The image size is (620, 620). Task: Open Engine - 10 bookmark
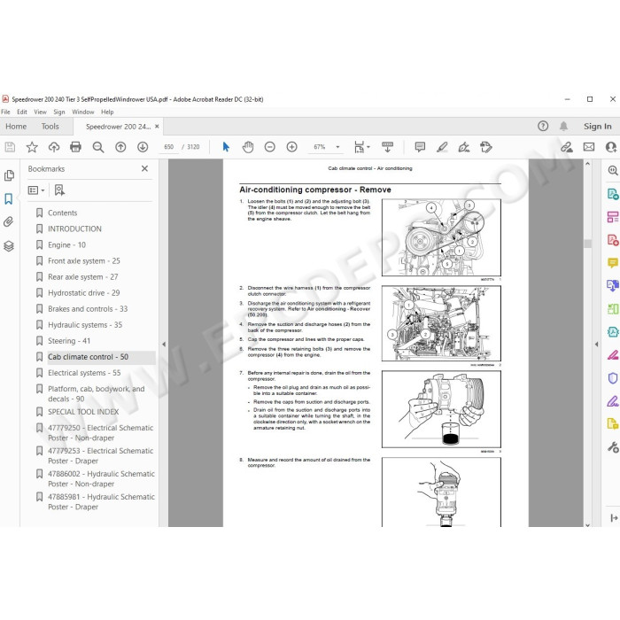66,244
